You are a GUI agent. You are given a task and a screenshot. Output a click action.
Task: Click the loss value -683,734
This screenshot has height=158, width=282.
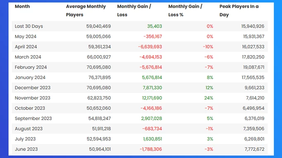pyautogui.click(x=152, y=129)
